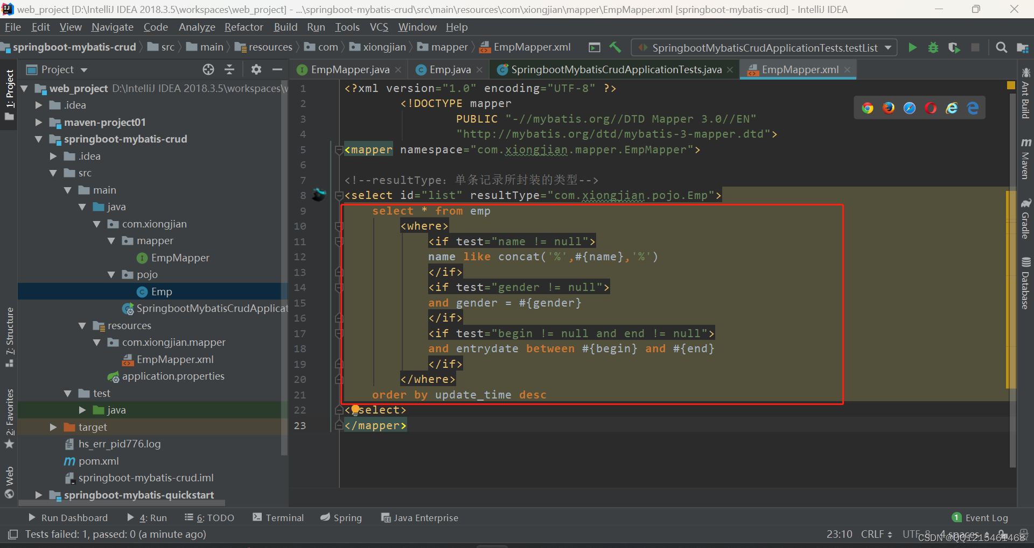Start debugging with the bug icon

point(933,48)
